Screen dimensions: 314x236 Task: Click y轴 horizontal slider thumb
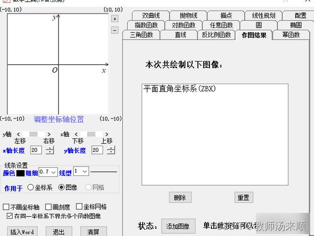click(x=33, y=134)
